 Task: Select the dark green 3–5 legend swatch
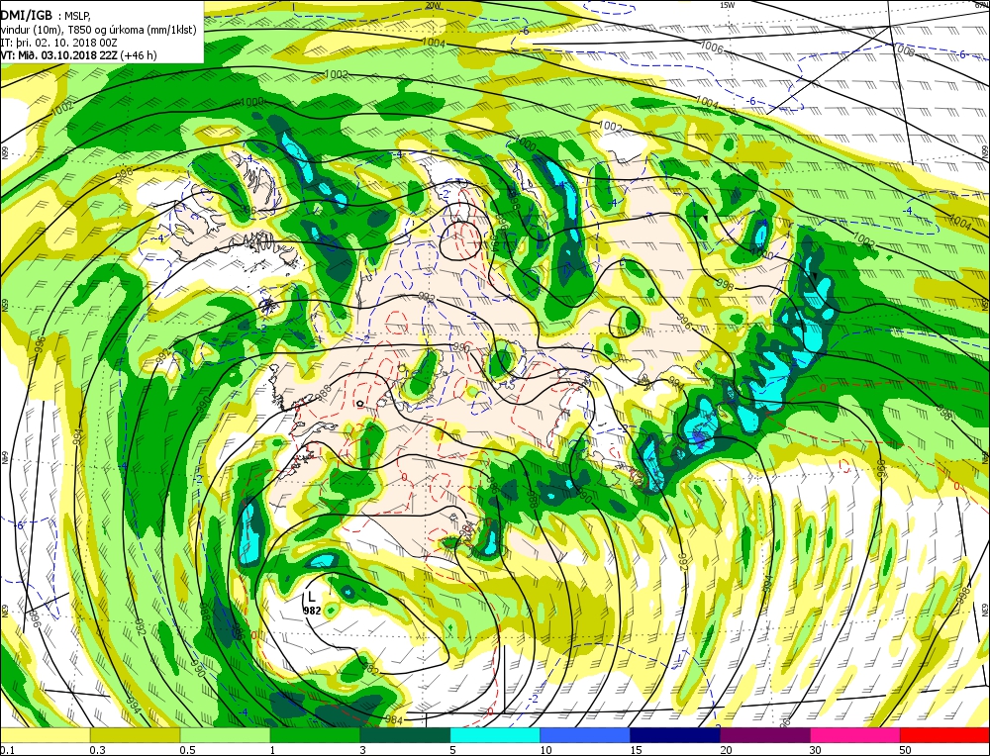coord(405,735)
